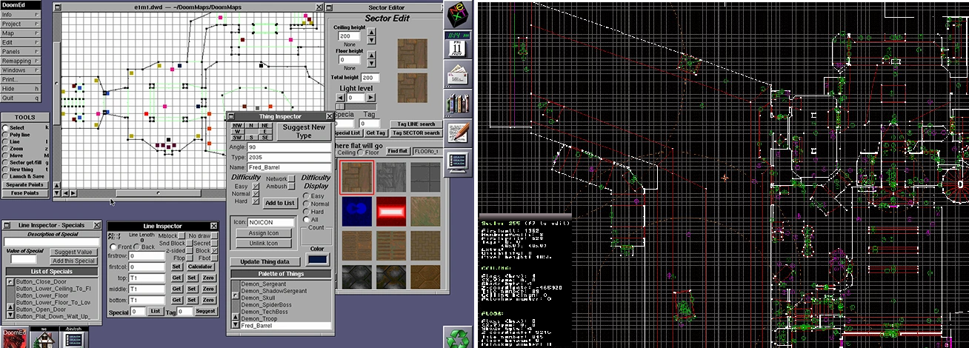
Task: Toggle Easy difficulty checkbox in Thing Inspector
Action: click(x=256, y=186)
